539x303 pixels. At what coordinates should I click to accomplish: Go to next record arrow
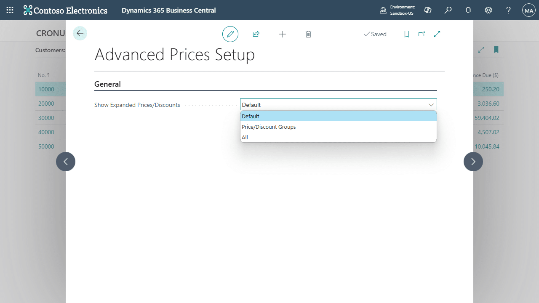pyautogui.click(x=473, y=162)
